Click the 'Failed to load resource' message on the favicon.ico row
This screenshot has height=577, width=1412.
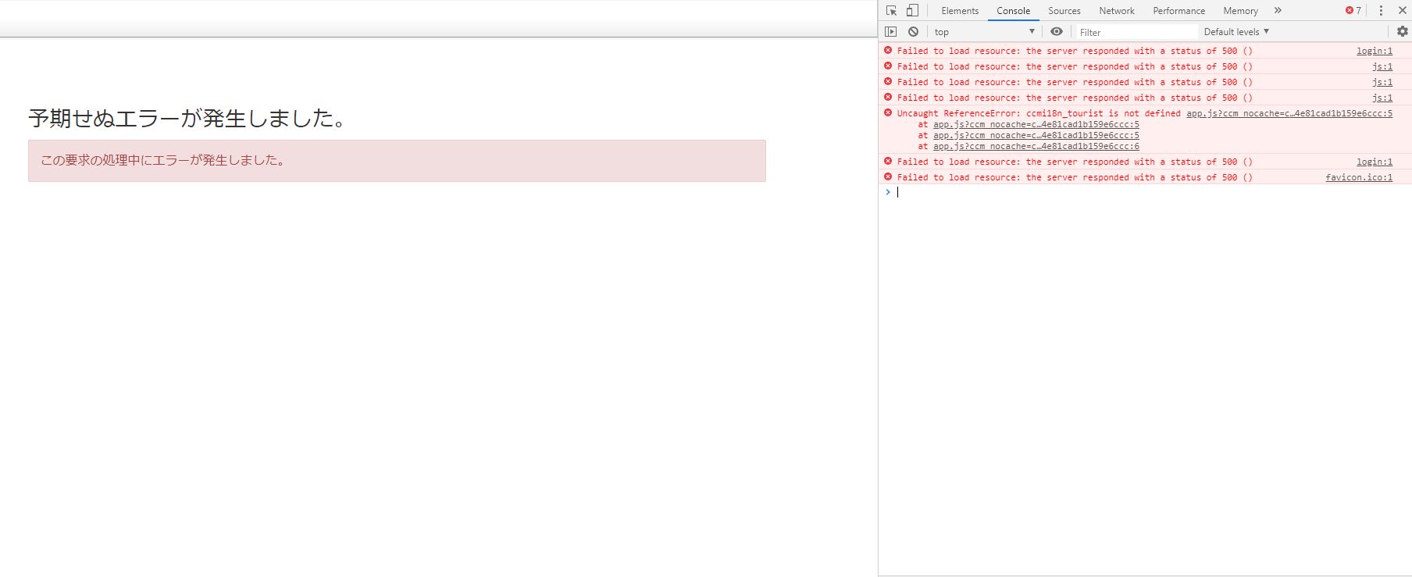point(1075,177)
